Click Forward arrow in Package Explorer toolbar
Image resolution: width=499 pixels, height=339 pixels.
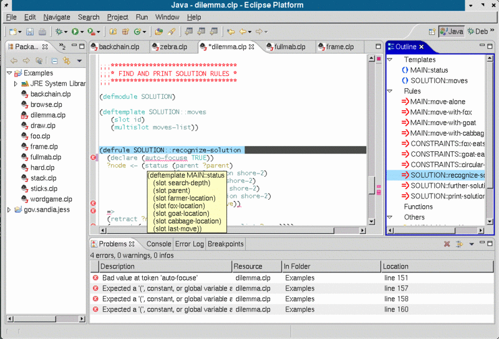tap(26, 60)
